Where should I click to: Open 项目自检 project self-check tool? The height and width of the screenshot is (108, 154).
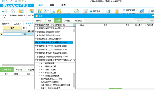pos(13,12)
